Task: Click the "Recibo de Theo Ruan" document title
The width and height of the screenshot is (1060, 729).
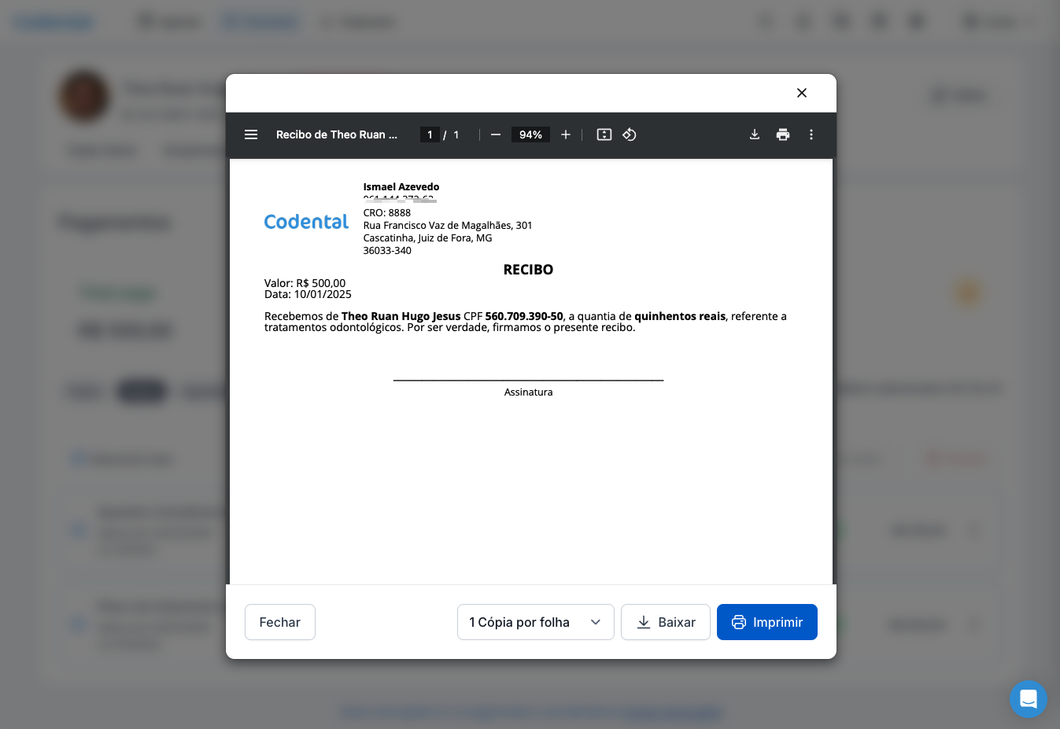Action: click(x=336, y=134)
